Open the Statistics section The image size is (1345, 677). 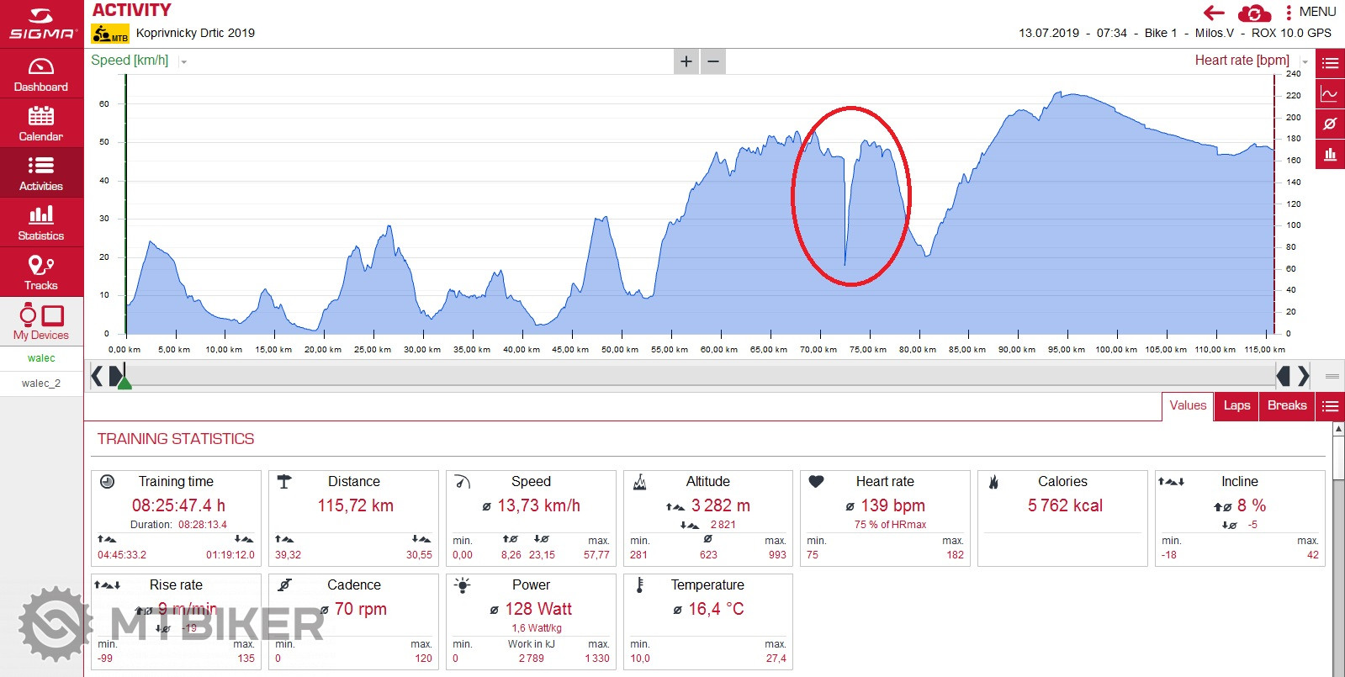click(x=41, y=223)
